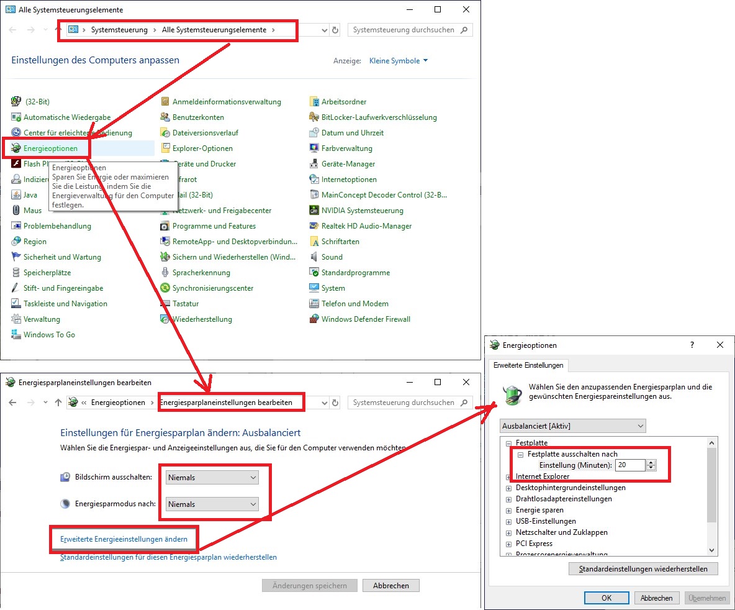The width and height of the screenshot is (735, 610).
Task: Open the Energiesparmodus nach dropdown
Action: click(212, 504)
